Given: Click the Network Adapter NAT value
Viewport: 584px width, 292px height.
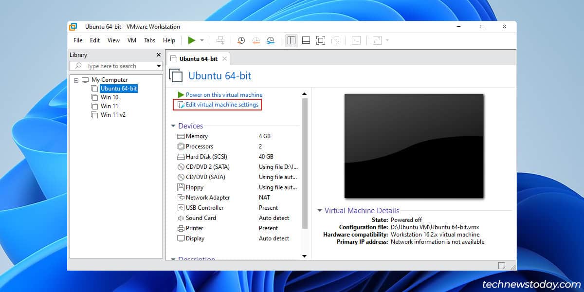Looking at the screenshot, I should [x=264, y=198].
